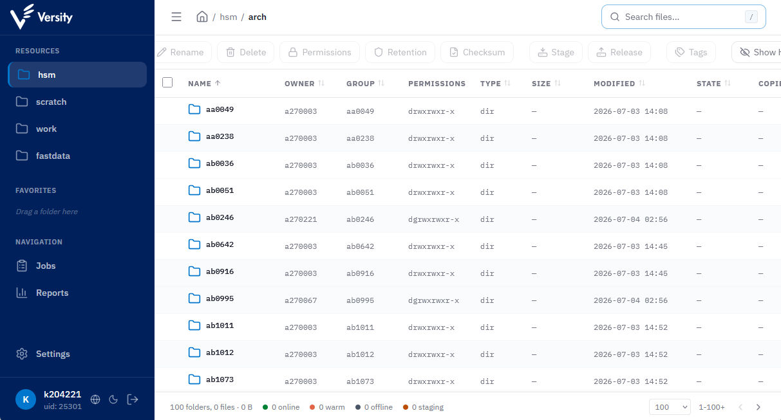Image resolution: width=781 pixels, height=420 pixels.
Task: Click the Versity logo
Action: (x=41, y=17)
